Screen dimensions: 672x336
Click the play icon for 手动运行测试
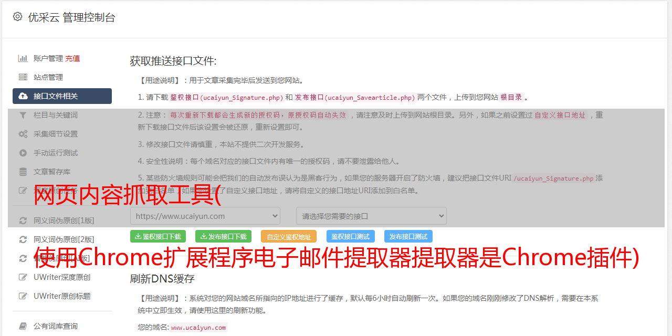click(x=23, y=153)
